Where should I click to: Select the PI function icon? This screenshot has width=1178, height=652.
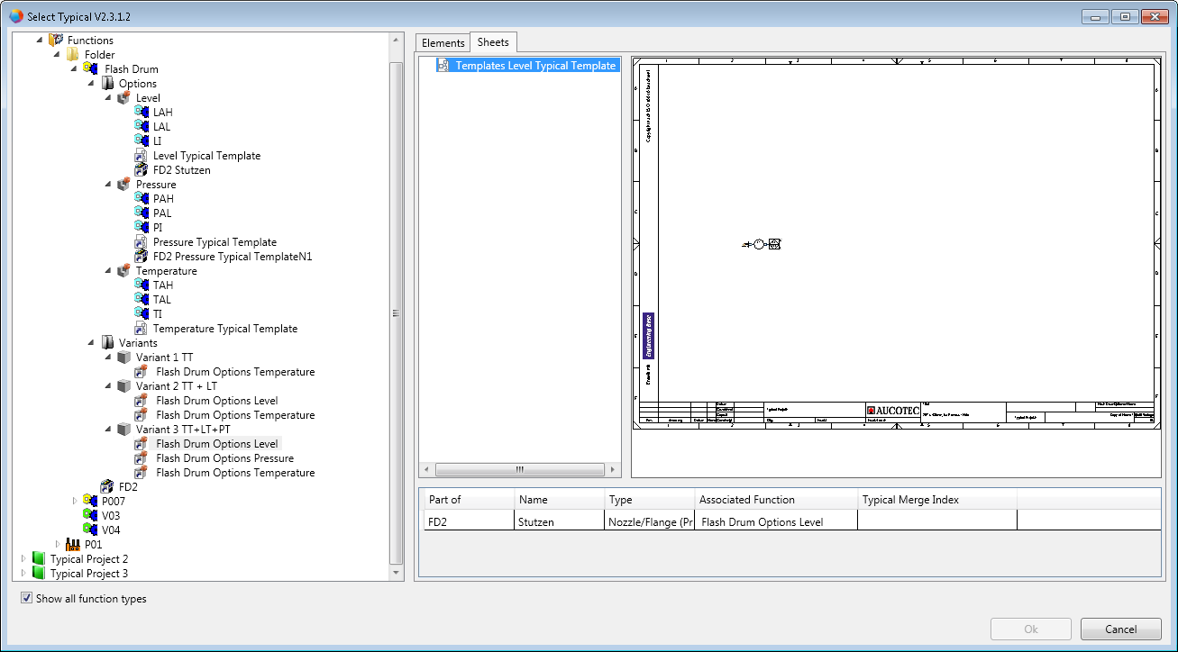click(142, 228)
